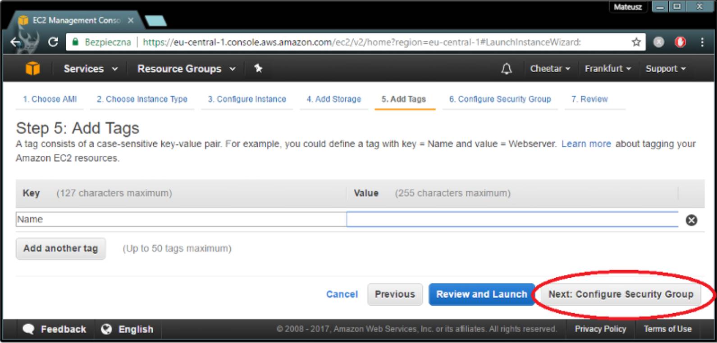Bookmark page with the star icon
This screenshot has width=717, height=343.
point(636,42)
